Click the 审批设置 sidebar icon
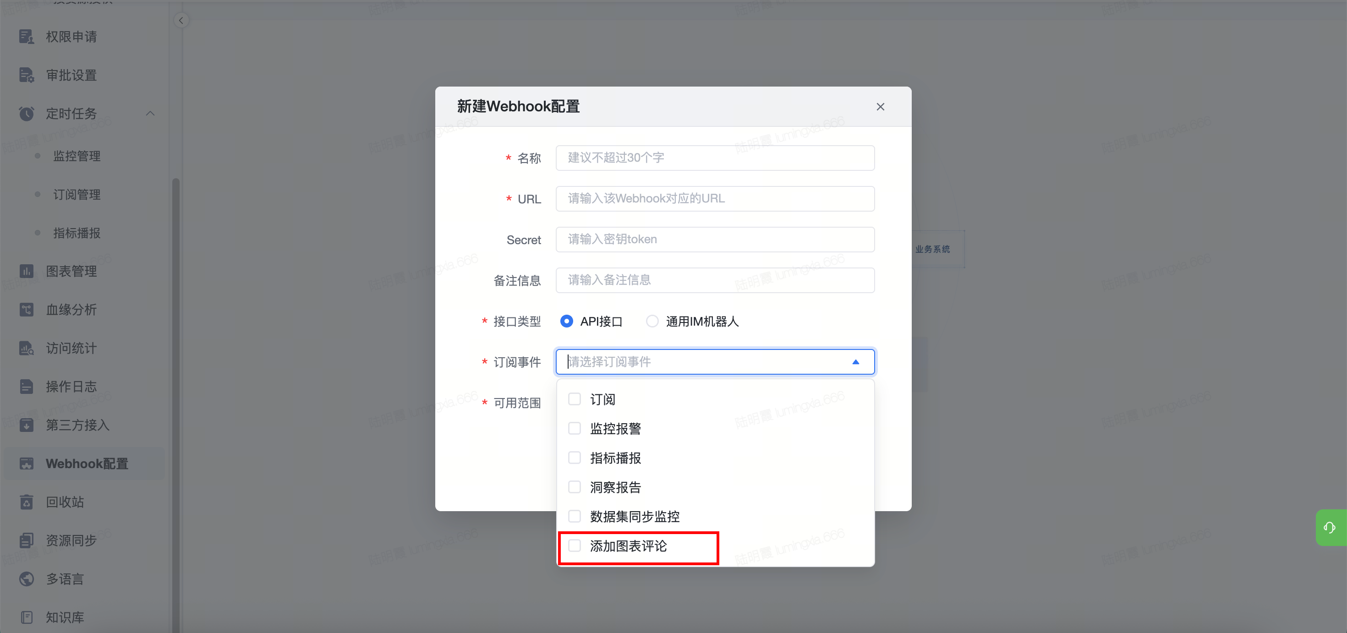1347x633 pixels. pyautogui.click(x=26, y=75)
